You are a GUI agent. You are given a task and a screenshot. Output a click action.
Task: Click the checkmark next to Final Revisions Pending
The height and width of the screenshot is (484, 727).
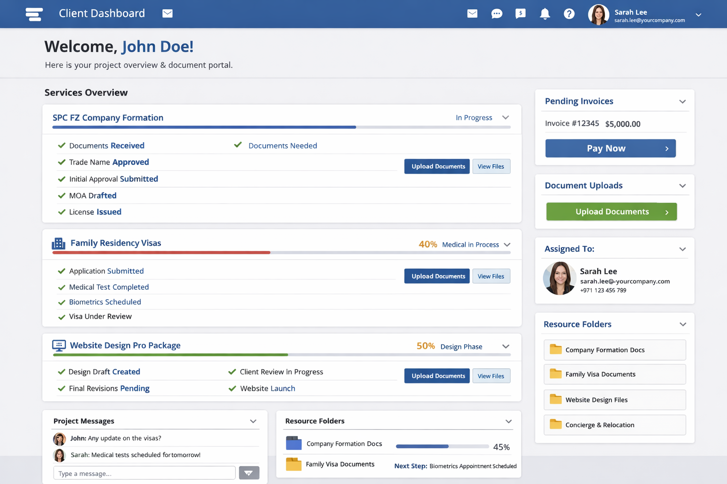tap(62, 388)
